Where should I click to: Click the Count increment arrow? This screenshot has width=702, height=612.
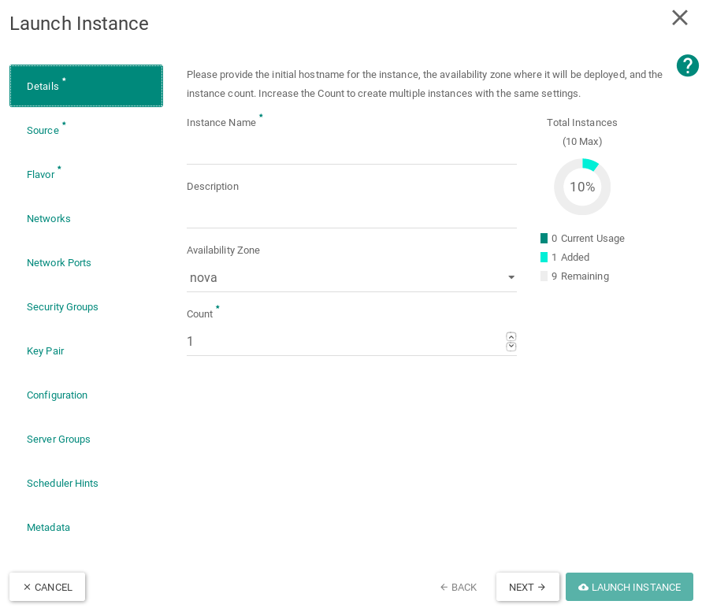(x=511, y=336)
